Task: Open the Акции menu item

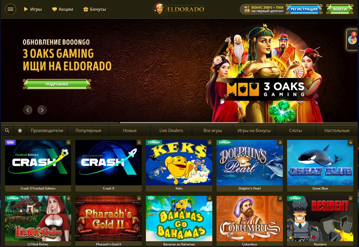Action: [x=62, y=9]
